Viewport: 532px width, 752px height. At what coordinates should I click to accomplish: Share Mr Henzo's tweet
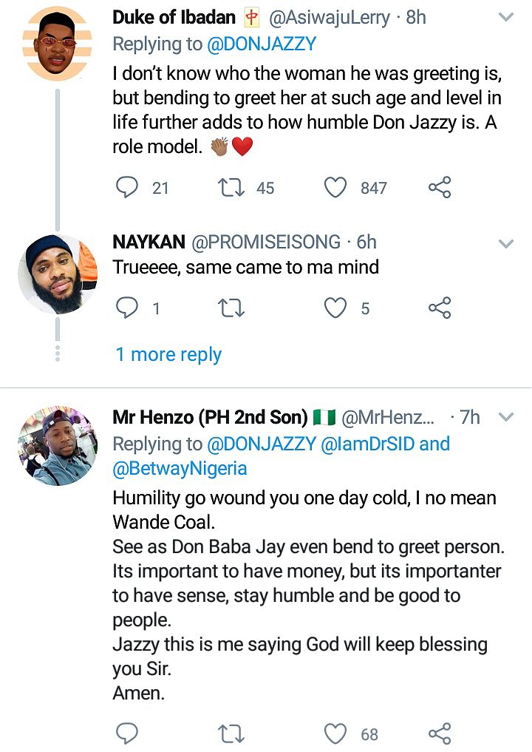click(x=440, y=734)
